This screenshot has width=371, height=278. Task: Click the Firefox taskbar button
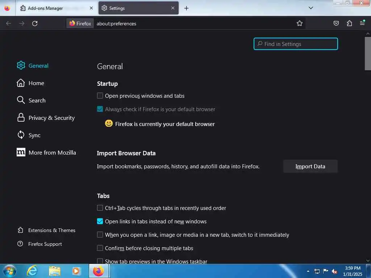pos(99,271)
